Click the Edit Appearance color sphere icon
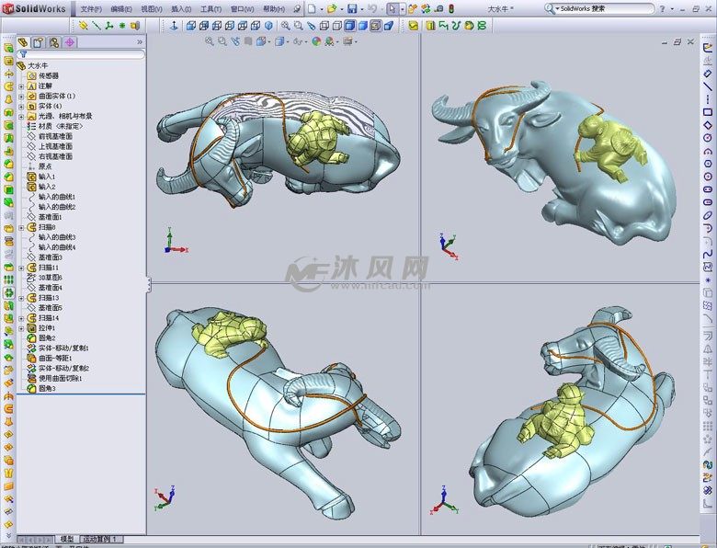 (316, 41)
